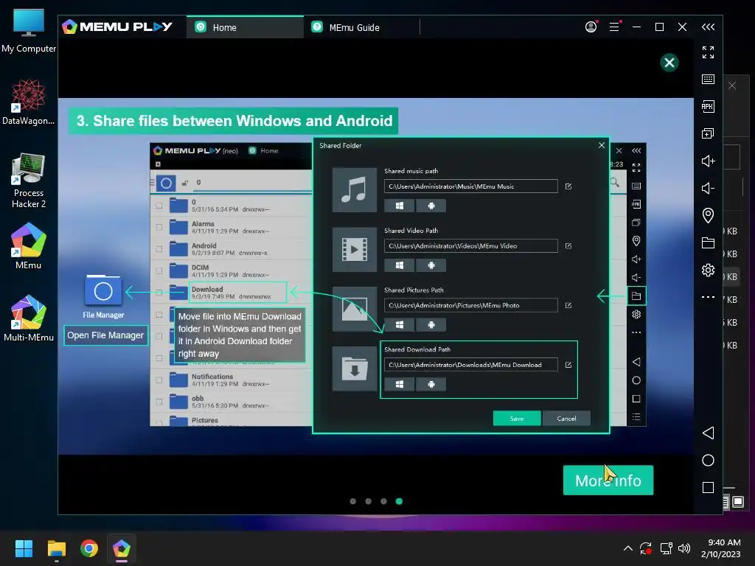Screen dimensions: 755x566
Task: Collapse the MEmu sidebar with triple chevron
Action: point(708,27)
